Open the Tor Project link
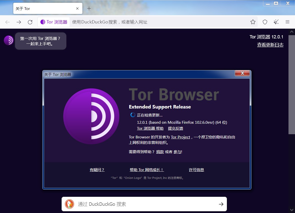 [x=180, y=137]
